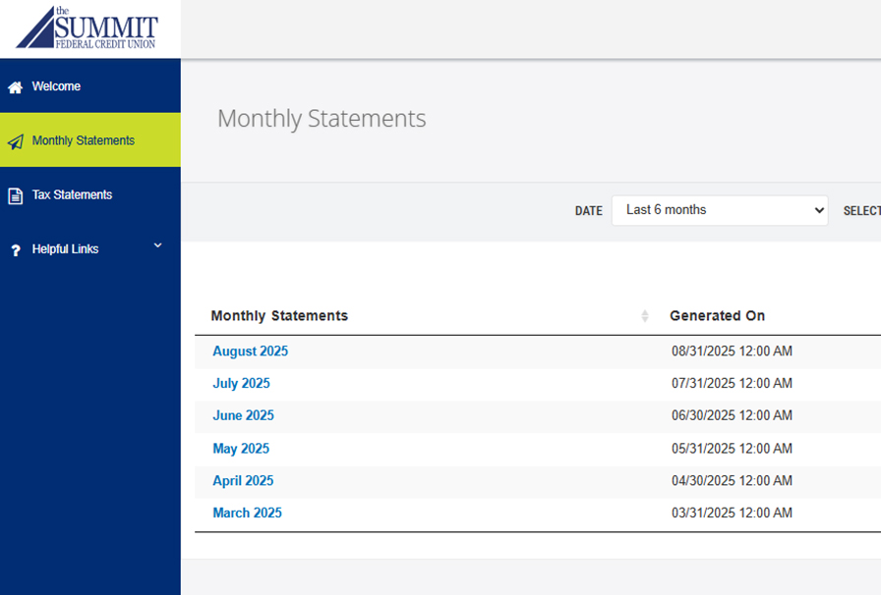881x595 pixels.
Task: Open the May 2025 statement
Action: (240, 449)
